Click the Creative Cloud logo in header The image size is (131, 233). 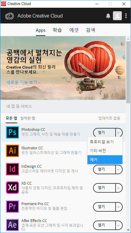pyautogui.click(x=9, y=16)
